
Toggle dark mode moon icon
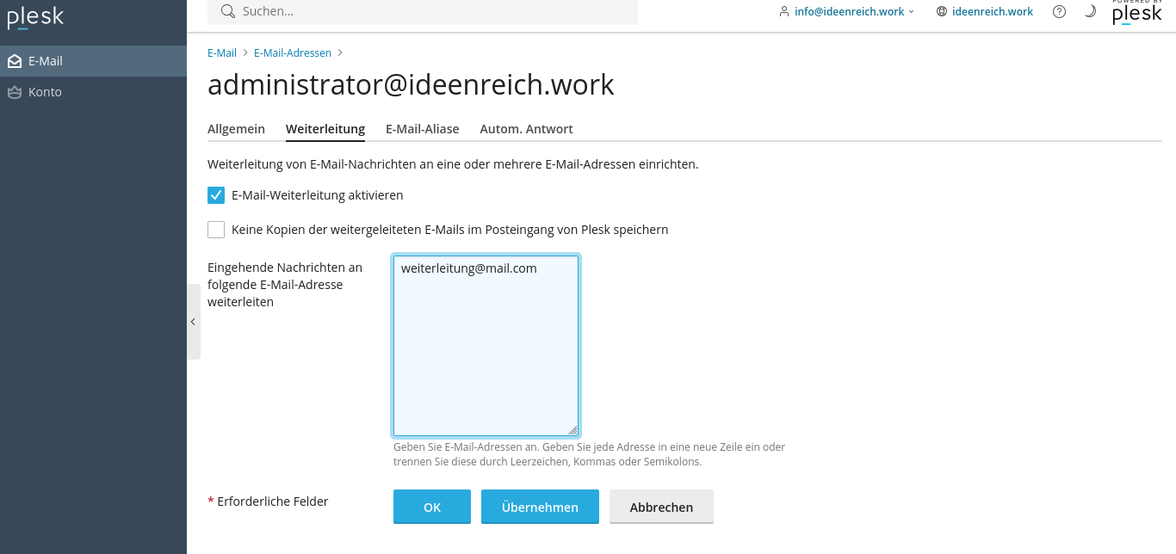point(1089,12)
